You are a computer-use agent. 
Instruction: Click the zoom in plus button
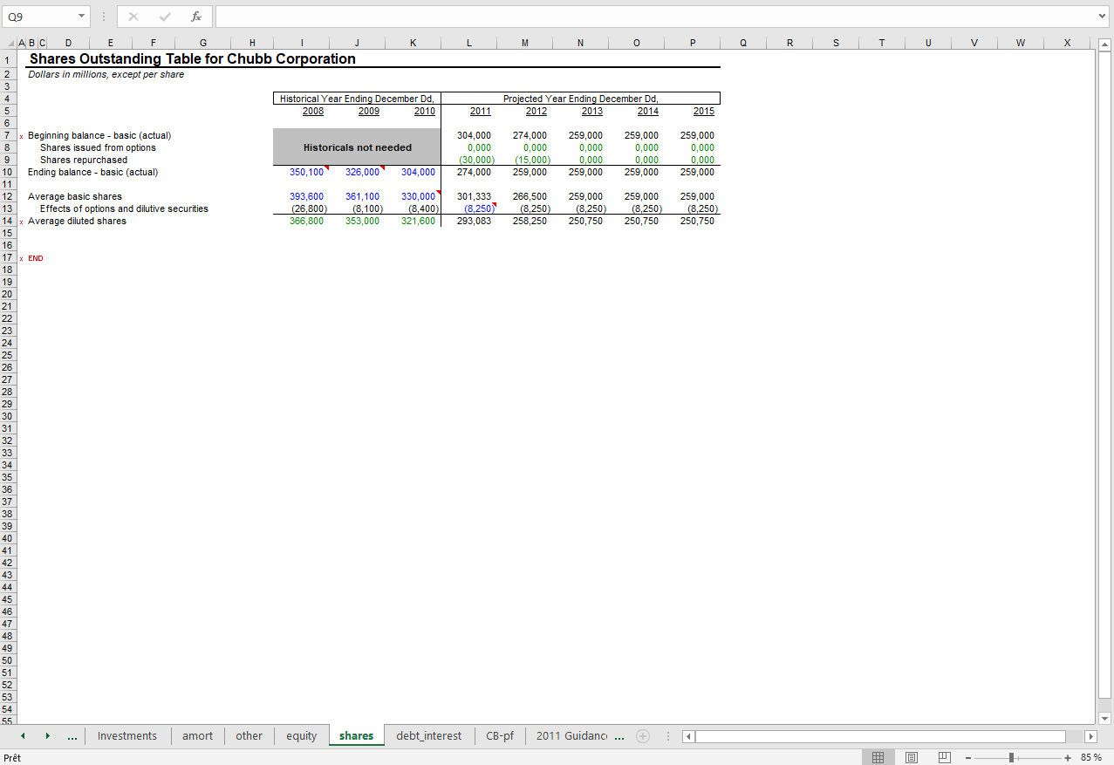pyautogui.click(x=1068, y=757)
